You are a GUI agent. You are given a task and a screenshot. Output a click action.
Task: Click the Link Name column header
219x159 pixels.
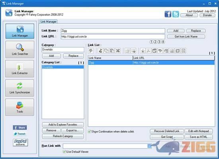(x=110, y=58)
